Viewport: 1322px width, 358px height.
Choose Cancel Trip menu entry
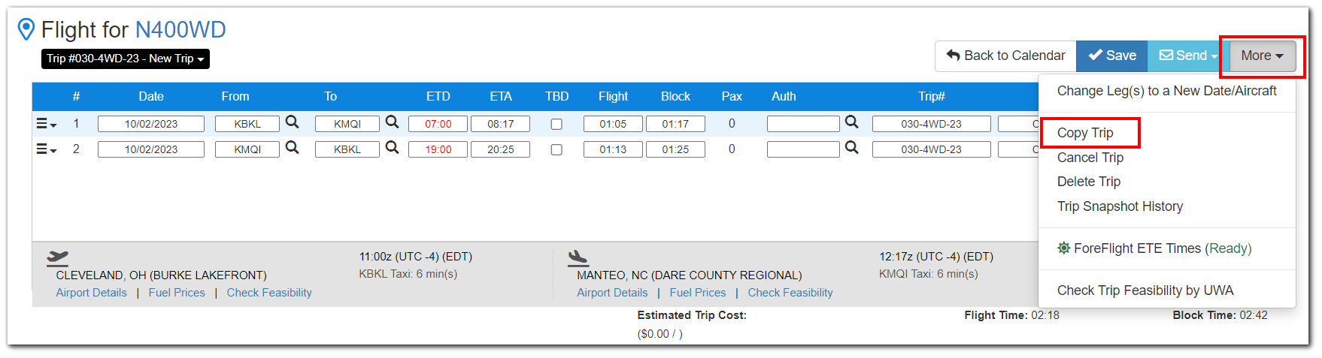click(x=1090, y=158)
